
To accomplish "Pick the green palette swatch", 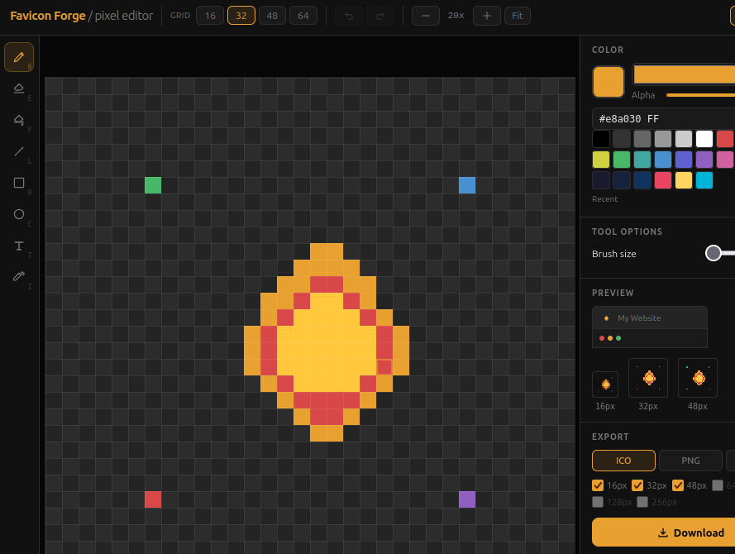I will point(622,160).
